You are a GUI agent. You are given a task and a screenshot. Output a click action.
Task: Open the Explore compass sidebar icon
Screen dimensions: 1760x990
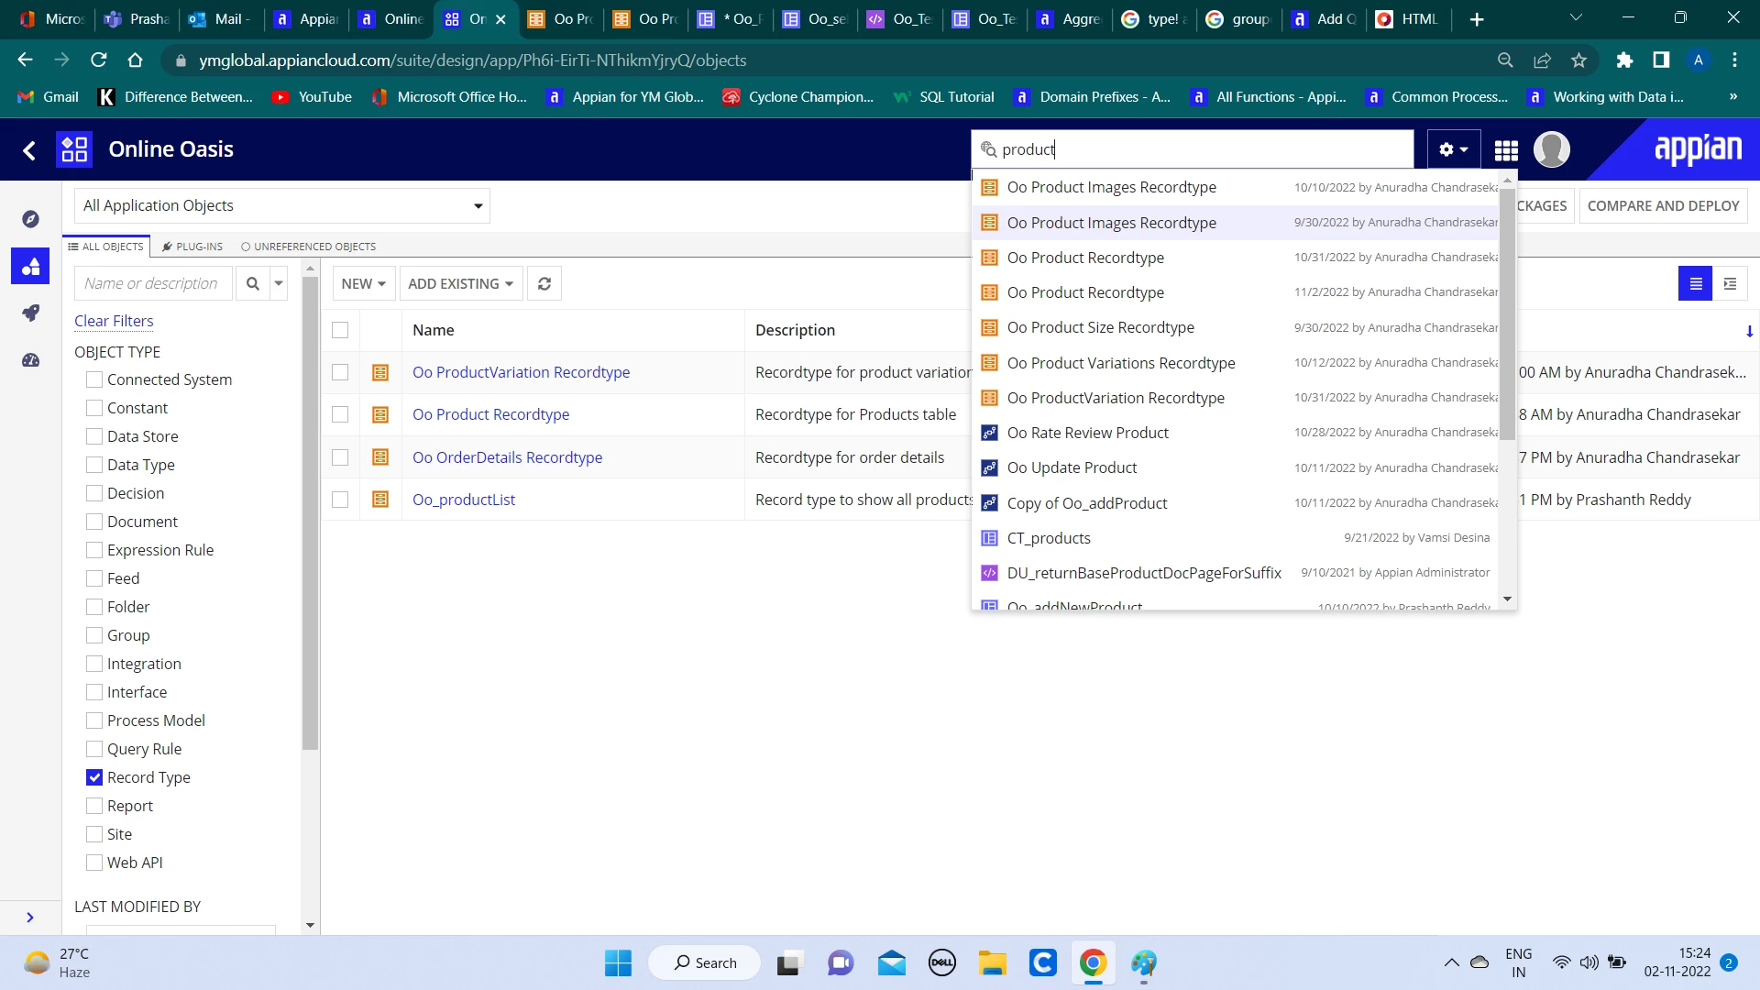[x=30, y=219]
